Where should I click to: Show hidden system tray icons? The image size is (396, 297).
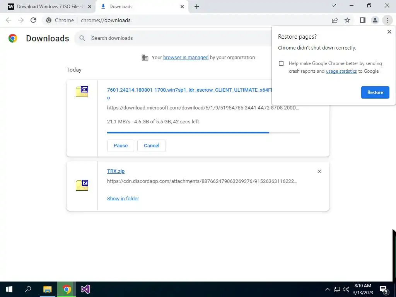(327, 289)
